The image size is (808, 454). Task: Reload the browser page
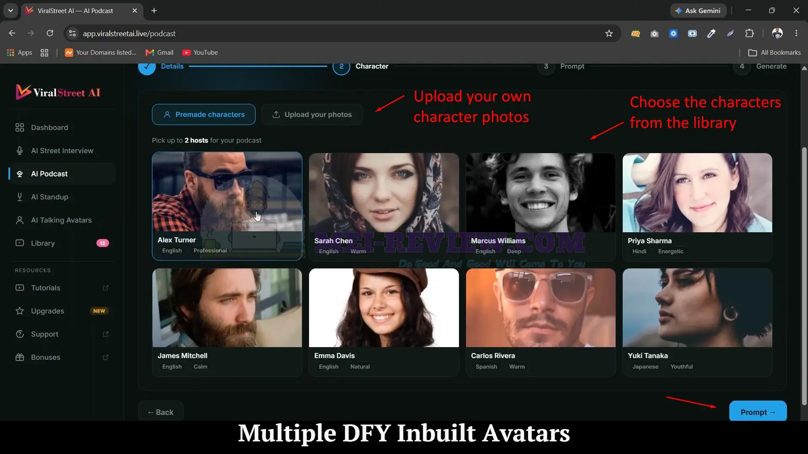coord(50,33)
